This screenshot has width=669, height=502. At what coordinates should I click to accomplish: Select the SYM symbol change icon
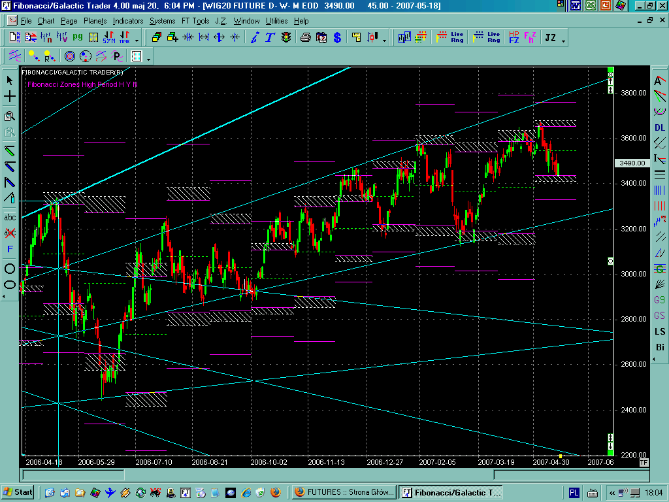point(107,37)
